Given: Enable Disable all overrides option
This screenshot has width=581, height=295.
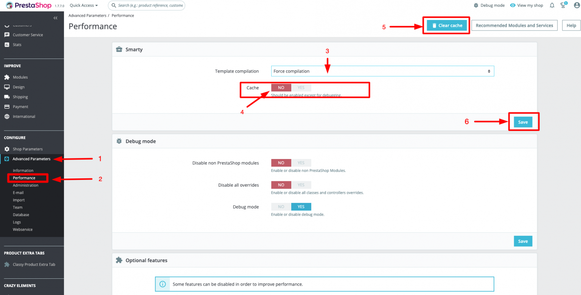Looking at the screenshot, I should coord(301,185).
